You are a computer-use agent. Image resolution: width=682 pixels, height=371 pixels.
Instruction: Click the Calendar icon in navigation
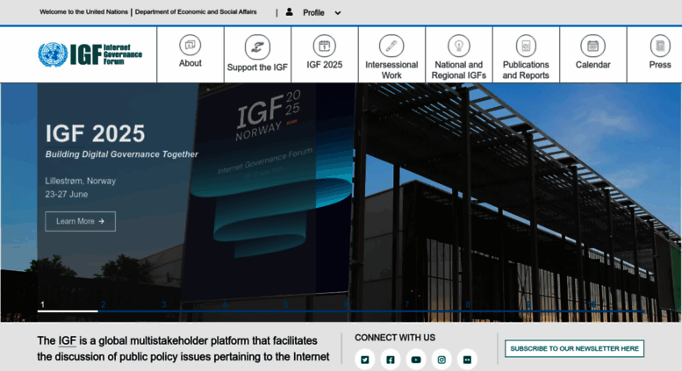click(x=592, y=46)
